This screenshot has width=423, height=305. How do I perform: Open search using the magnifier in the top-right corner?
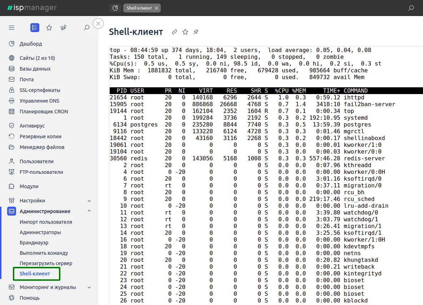click(411, 7)
